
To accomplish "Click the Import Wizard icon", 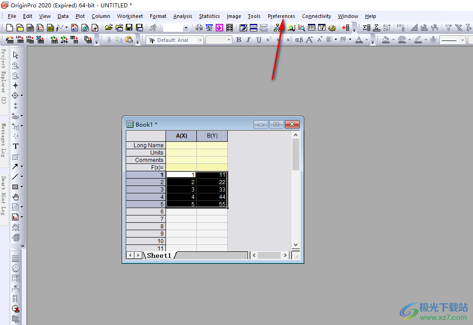I will 10,40.
